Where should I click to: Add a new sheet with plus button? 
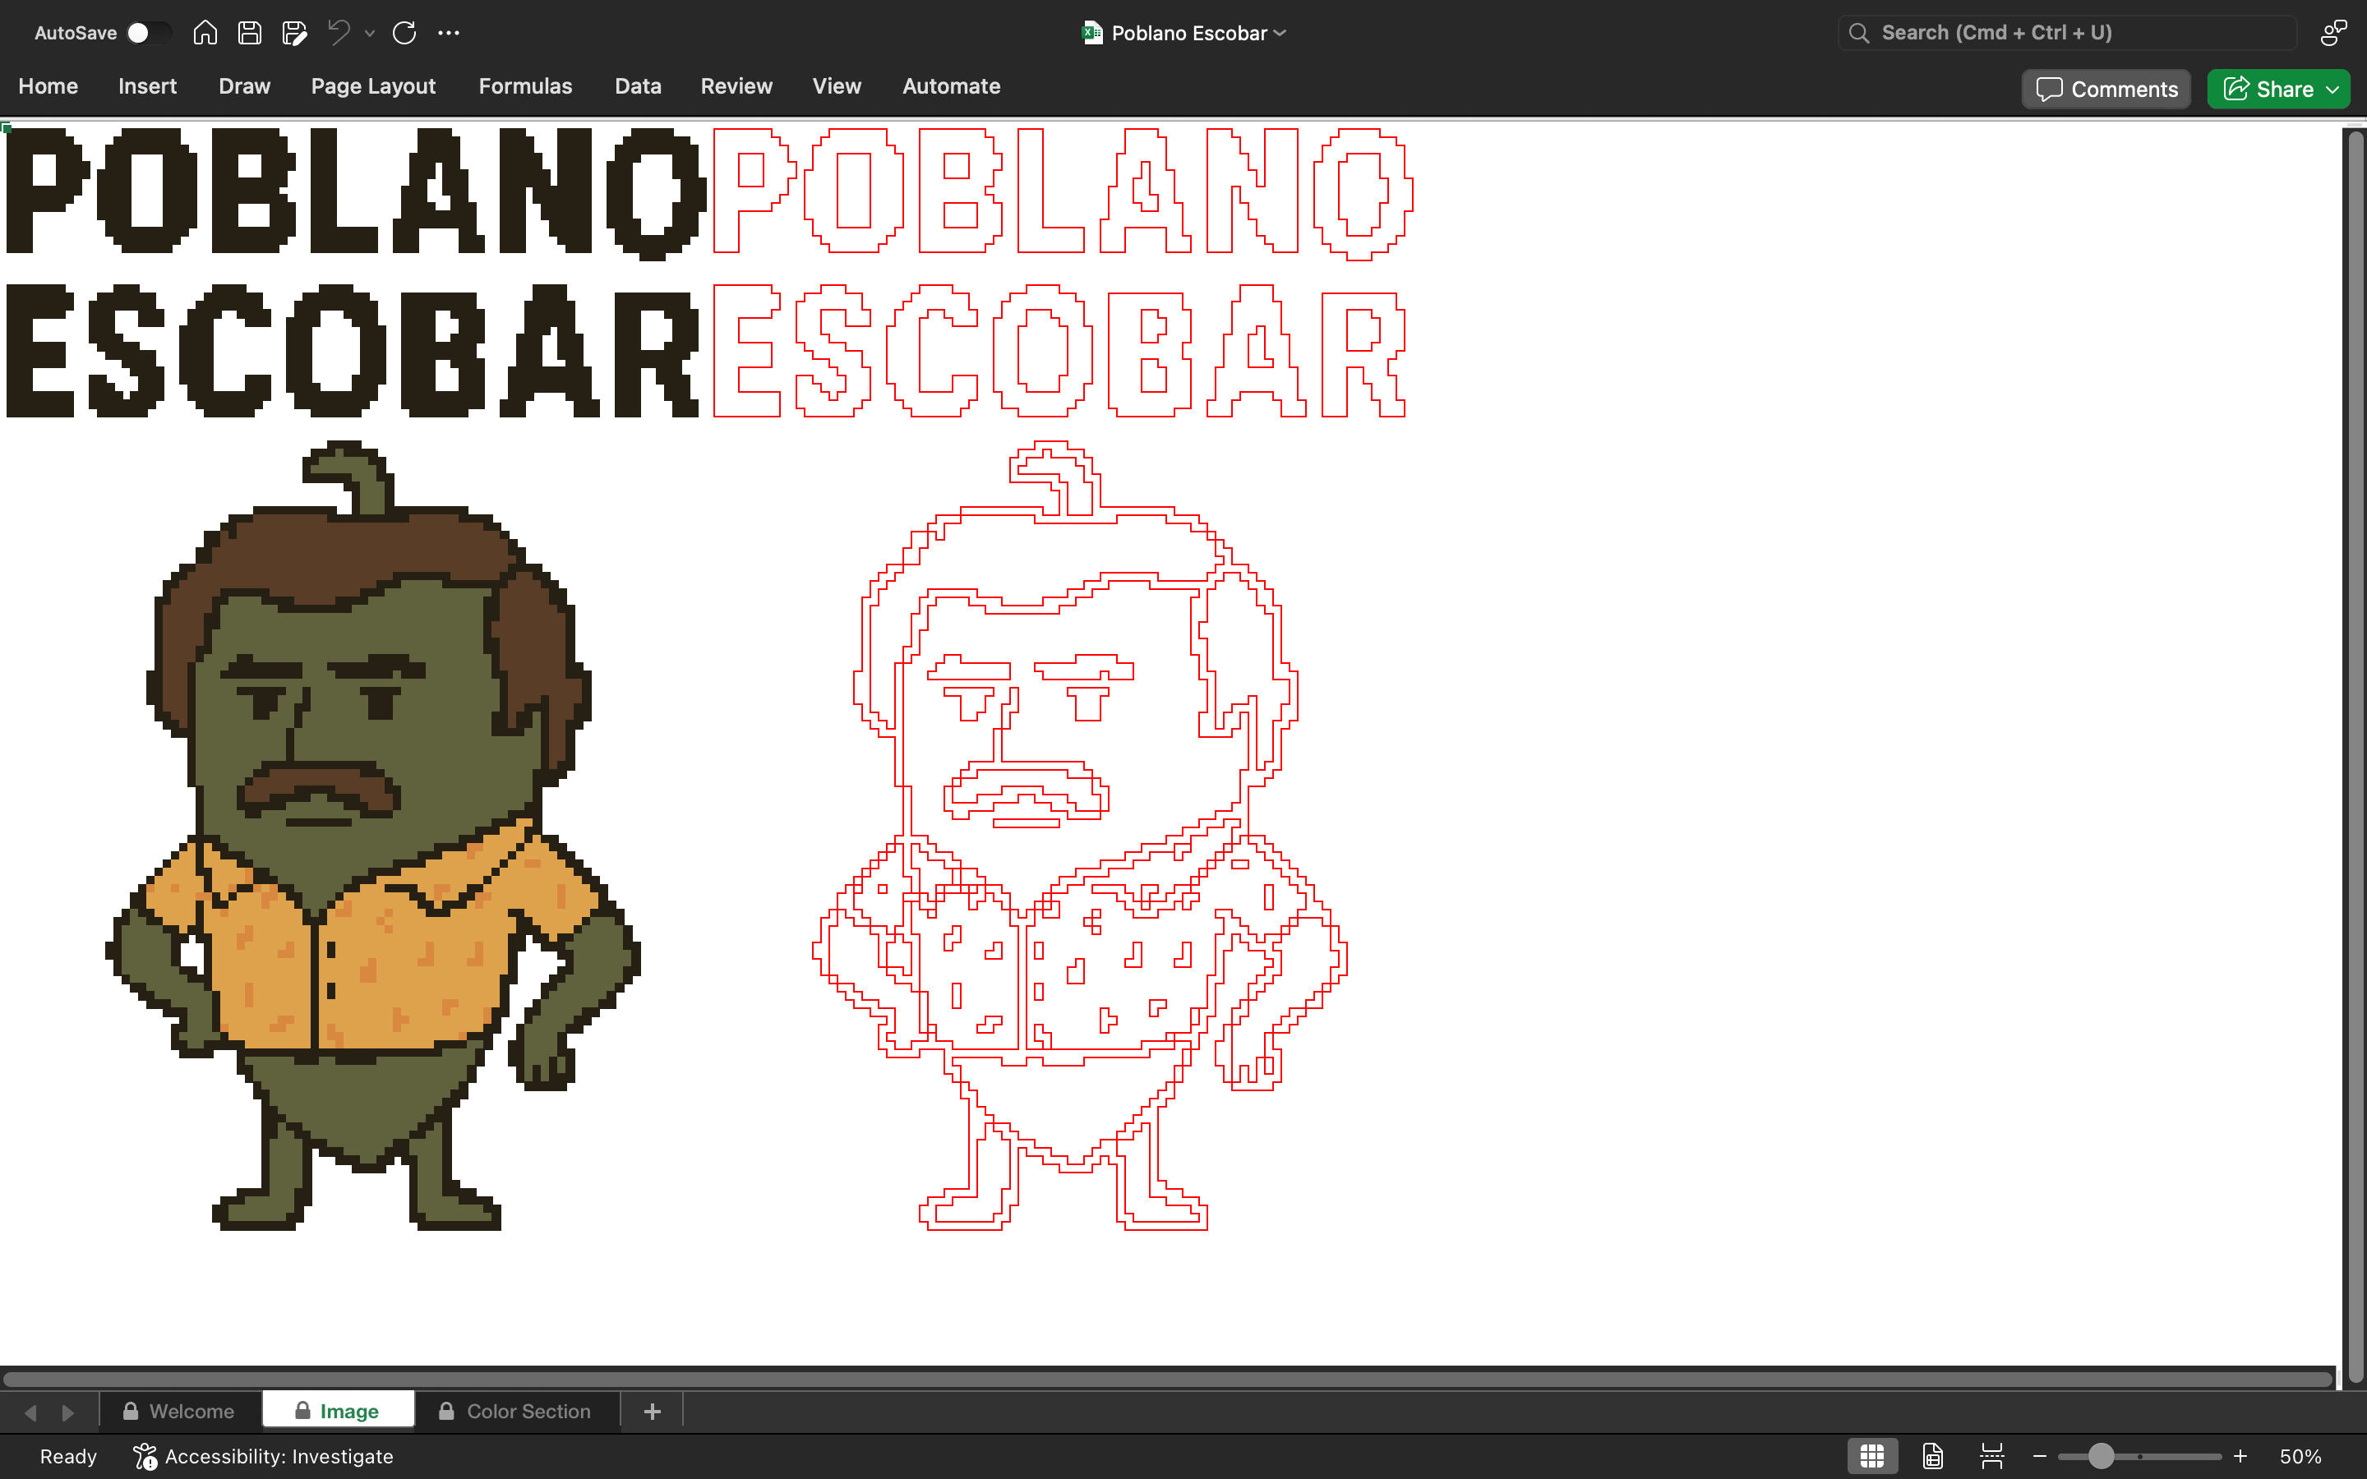pyautogui.click(x=653, y=1412)
